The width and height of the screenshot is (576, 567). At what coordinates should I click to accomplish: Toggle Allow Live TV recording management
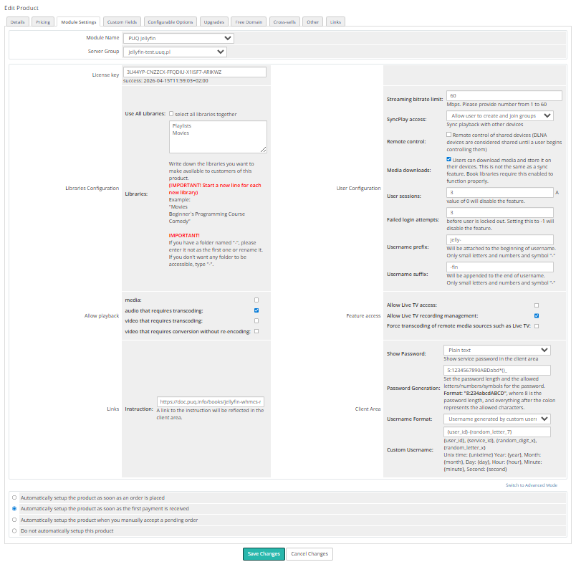pyautogui.click(x=537, y=315)
